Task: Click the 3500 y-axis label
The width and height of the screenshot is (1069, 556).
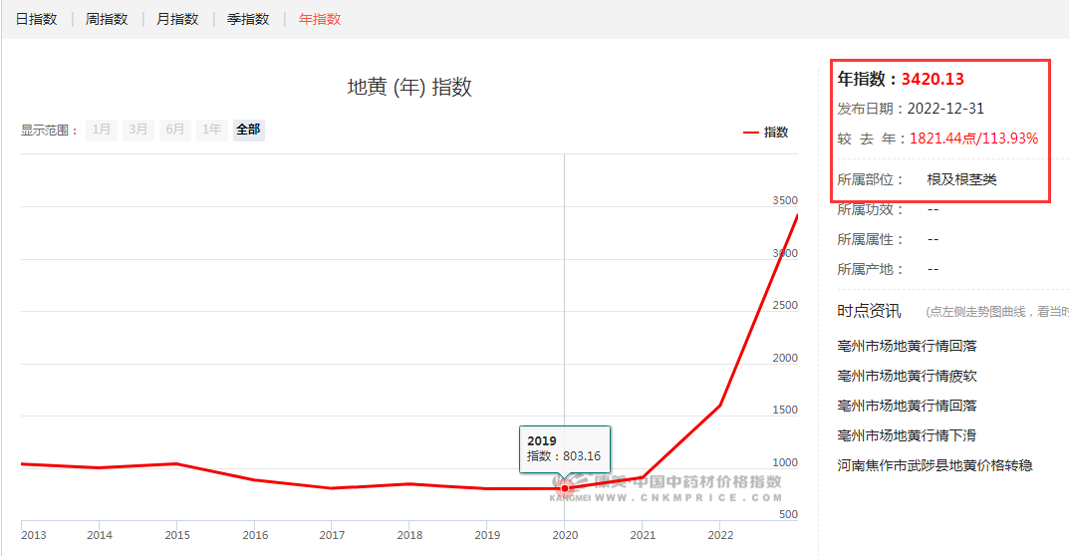Action: click(x=785, y=200)
